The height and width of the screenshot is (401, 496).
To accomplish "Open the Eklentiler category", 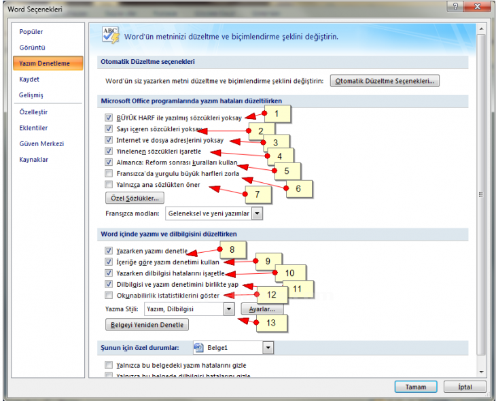I will 33,128.
